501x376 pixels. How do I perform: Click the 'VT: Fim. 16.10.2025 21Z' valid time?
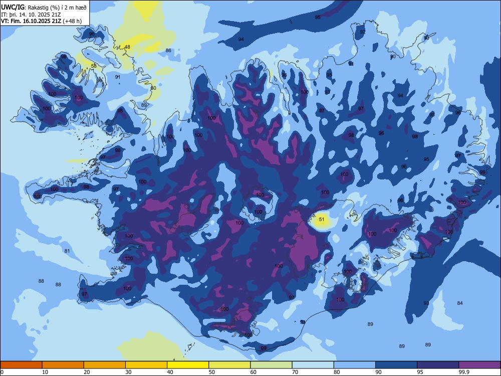click(31, 21)
